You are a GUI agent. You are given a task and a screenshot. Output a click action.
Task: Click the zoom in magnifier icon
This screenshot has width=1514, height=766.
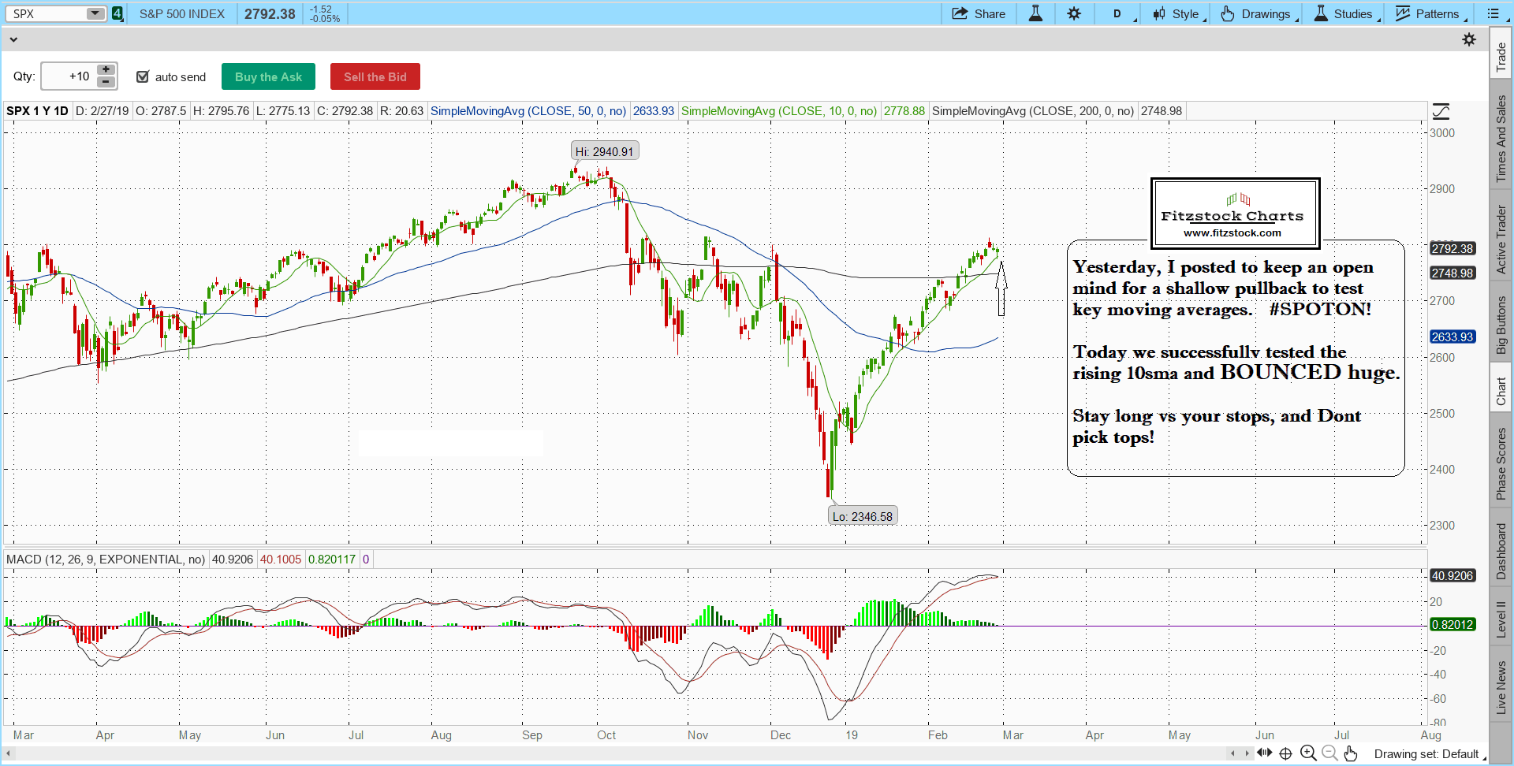1308,753
